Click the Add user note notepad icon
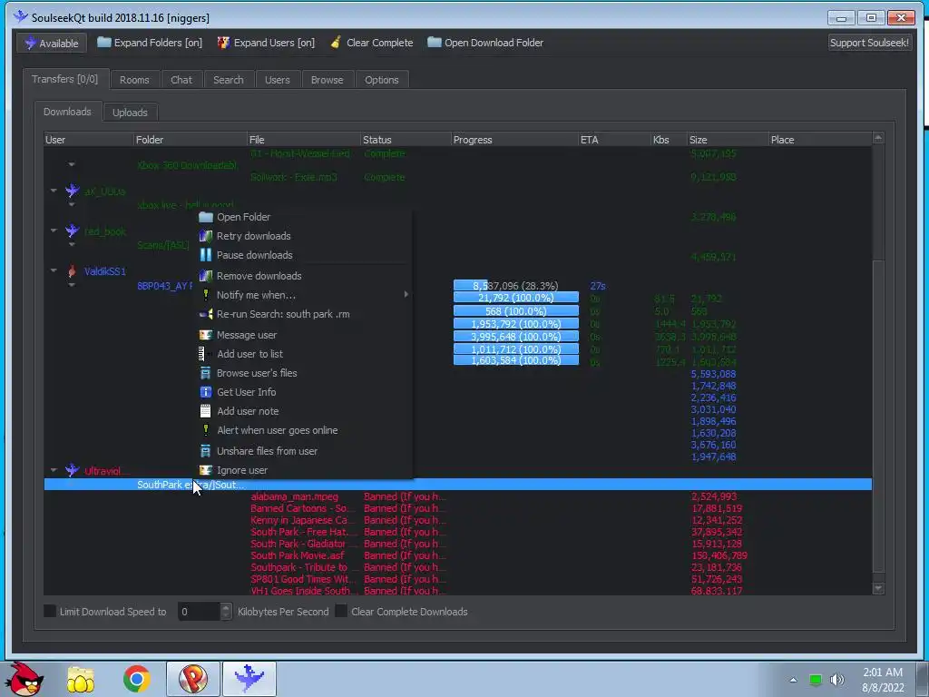The height and width of the screenshot is (697, 929). point(206,411)
